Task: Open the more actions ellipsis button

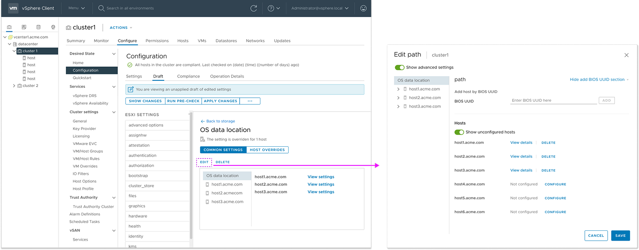Action: [250, 101]
